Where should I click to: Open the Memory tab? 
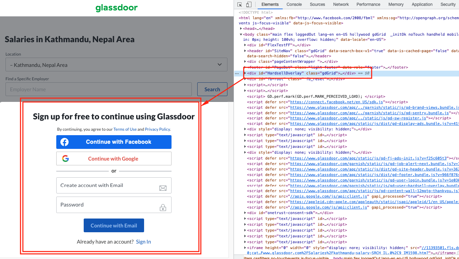tap(396, 4)
